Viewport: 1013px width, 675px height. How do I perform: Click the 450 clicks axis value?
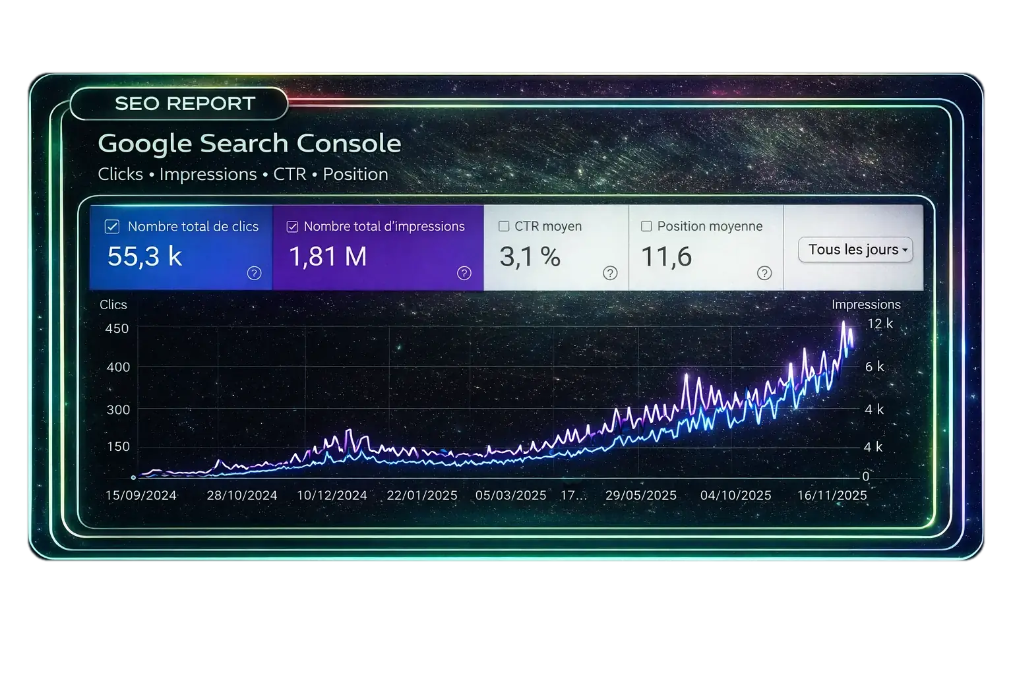[117, 328]
